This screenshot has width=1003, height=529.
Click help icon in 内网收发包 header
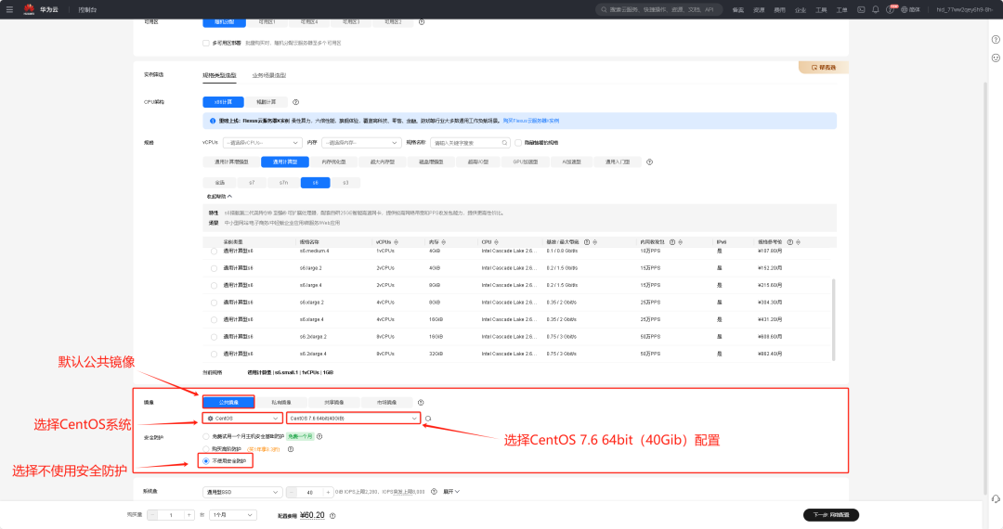pos(672,242)
